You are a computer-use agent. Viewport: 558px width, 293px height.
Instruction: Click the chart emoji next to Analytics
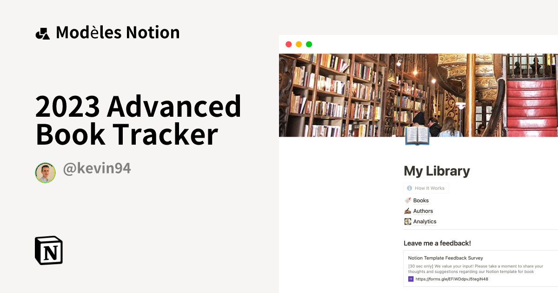tap(406, 221)
